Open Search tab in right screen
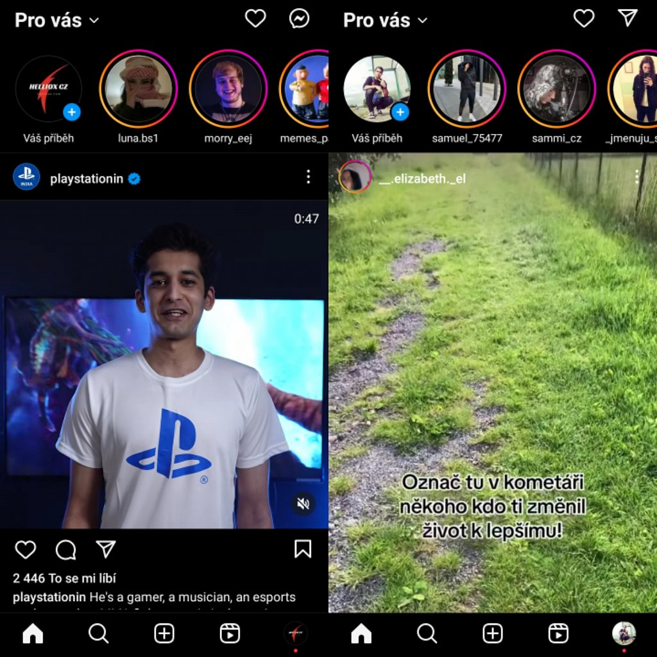 pos(427,633)
